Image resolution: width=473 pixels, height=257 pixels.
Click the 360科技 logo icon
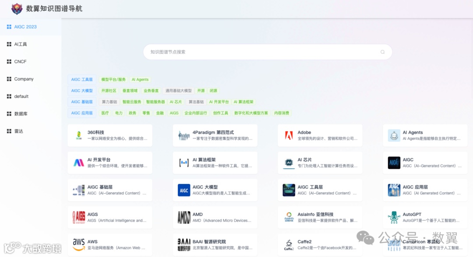pyautogui.click(x=79, y=135)
